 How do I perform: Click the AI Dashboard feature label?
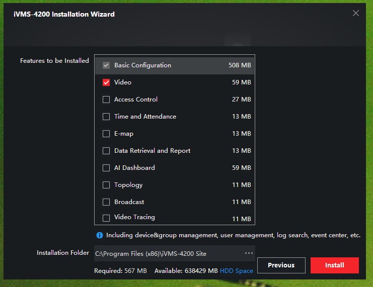134,168
